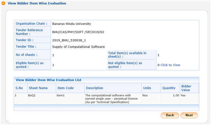Image resolution: width=211 pixels, height=125 pixels.
Task: Click the computational software description cell
Action: pos(111,99)
